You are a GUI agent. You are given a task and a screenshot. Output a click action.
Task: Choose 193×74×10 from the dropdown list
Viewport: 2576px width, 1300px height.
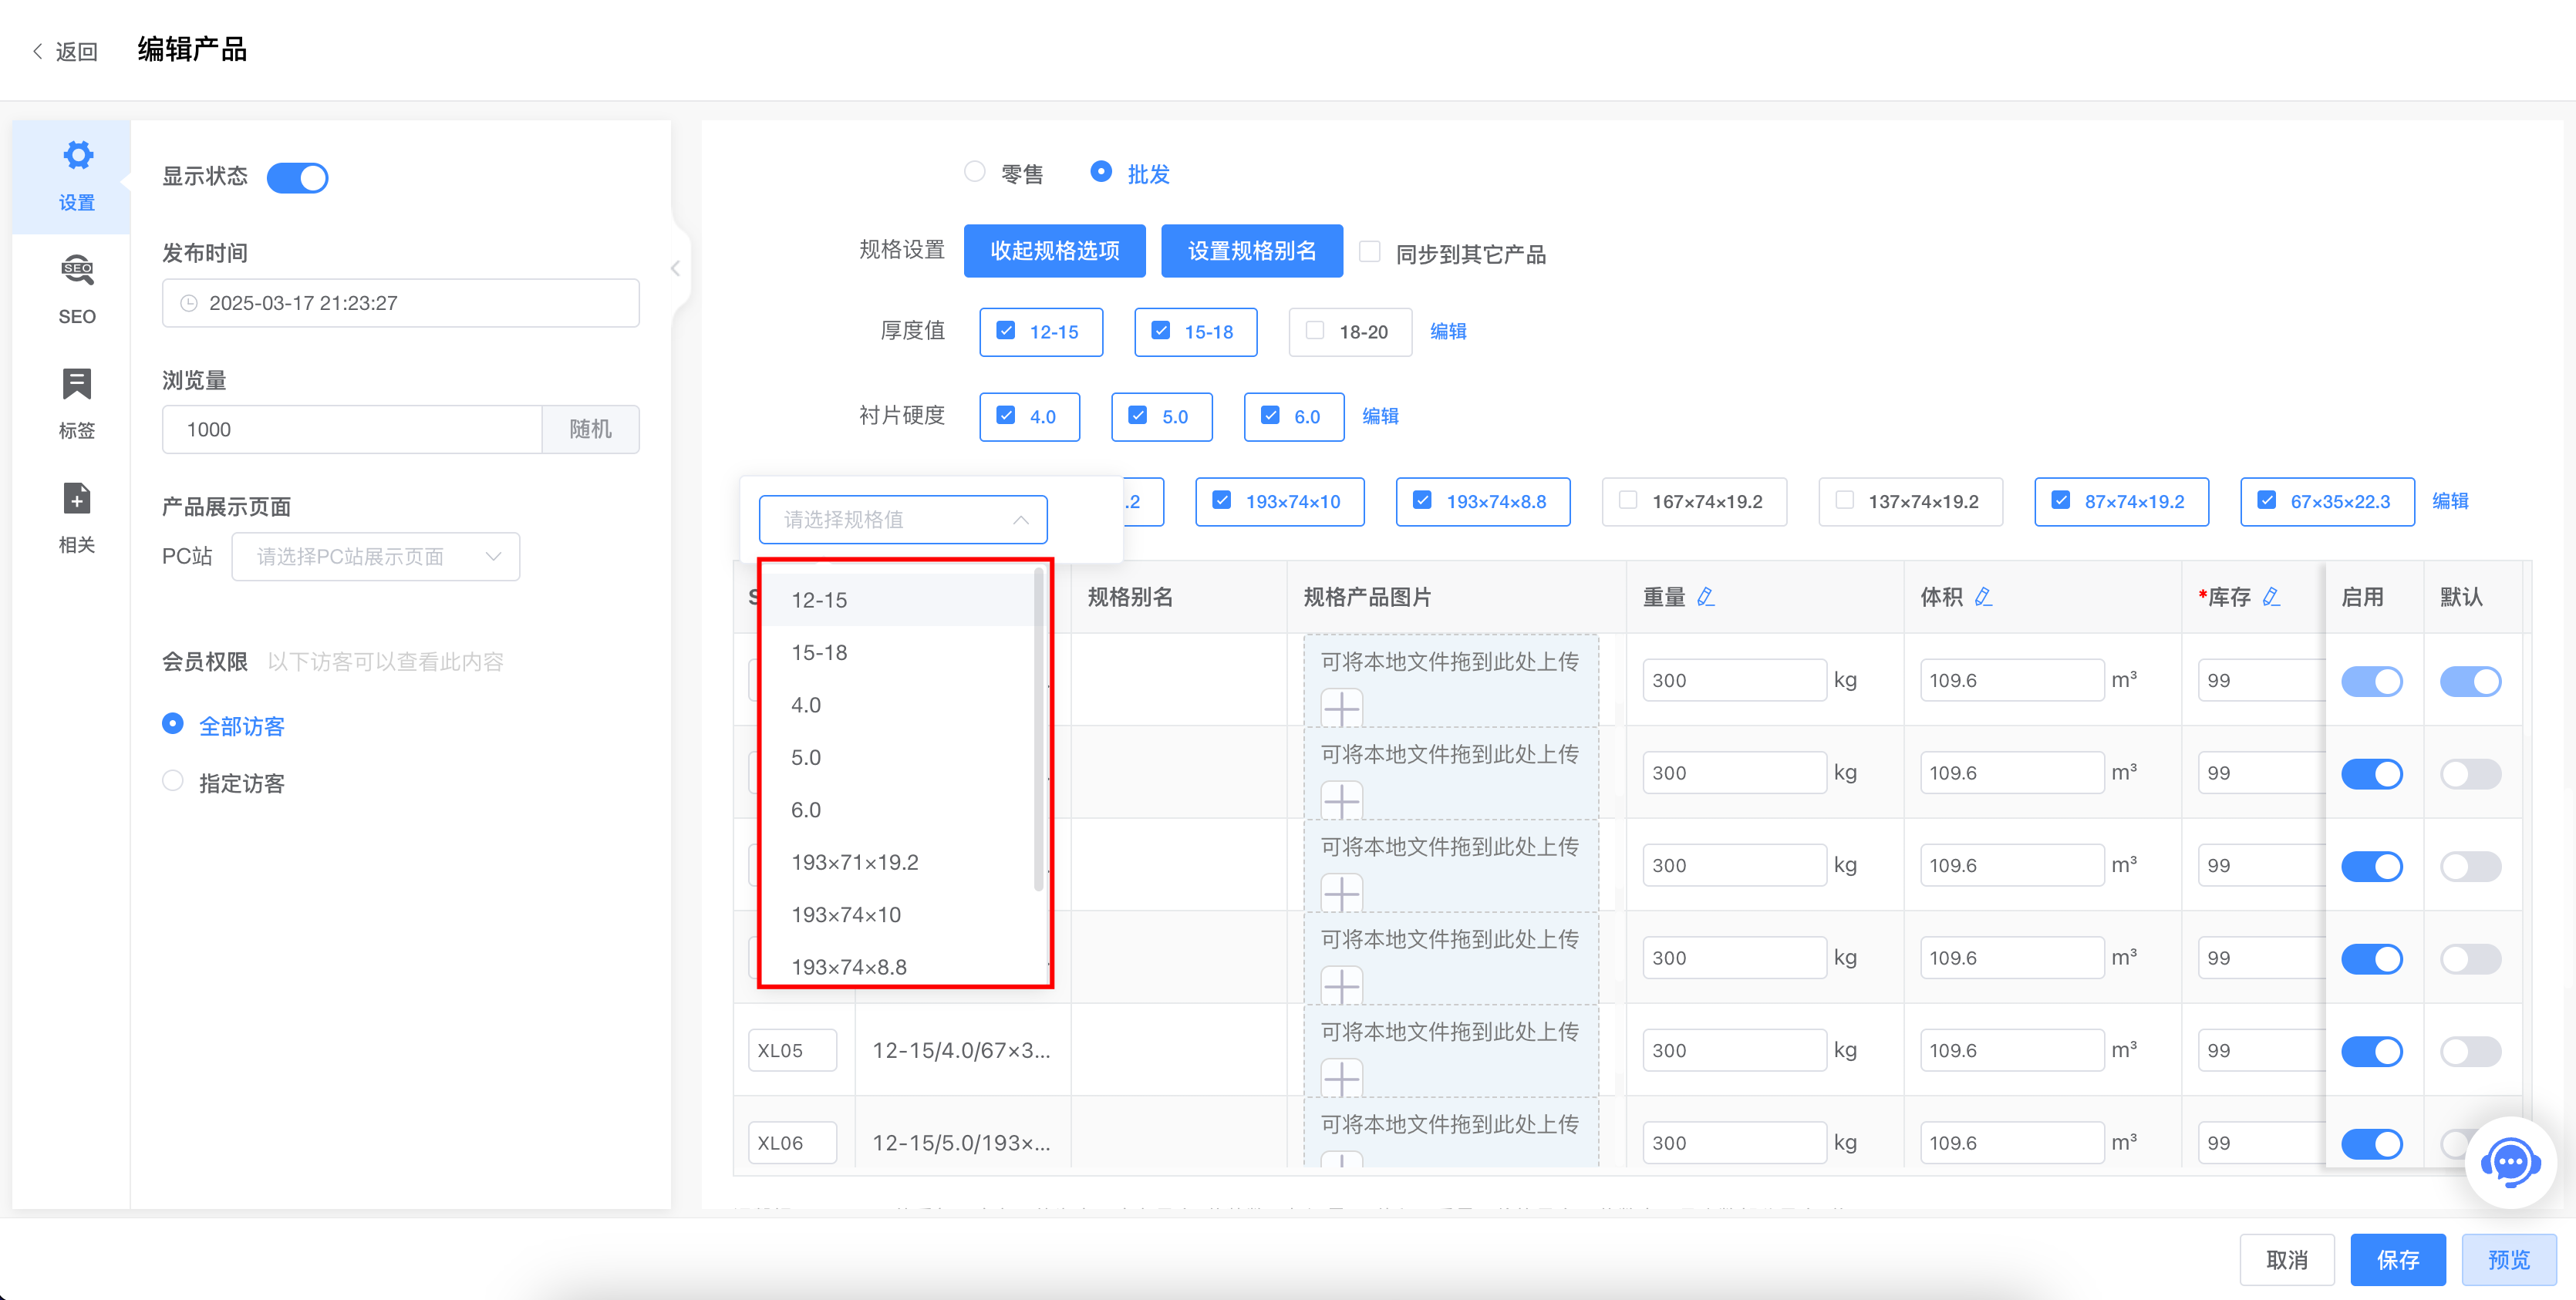tap(898, 915)
